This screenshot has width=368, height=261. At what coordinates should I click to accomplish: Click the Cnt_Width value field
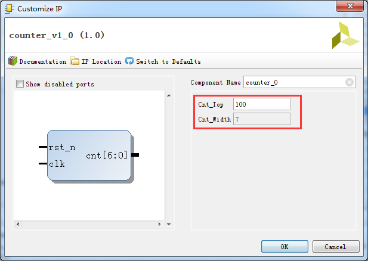coord(262,119)
